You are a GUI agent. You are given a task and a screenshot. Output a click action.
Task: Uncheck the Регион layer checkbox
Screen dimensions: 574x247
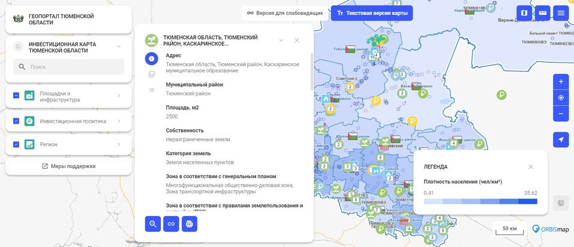(x=16, y=145)
